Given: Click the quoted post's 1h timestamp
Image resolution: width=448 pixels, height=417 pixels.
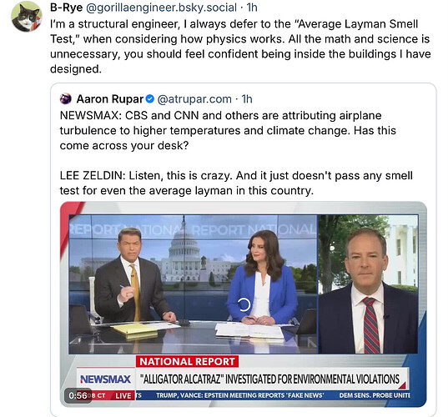Looking at the screenshot, I should (247, 99).
